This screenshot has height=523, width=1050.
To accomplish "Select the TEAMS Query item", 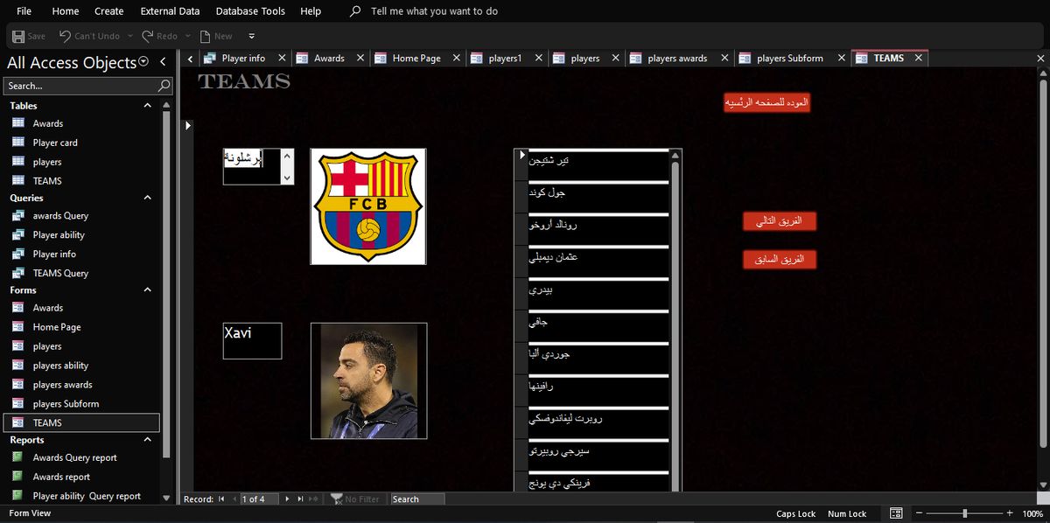I will pos(82,273).
